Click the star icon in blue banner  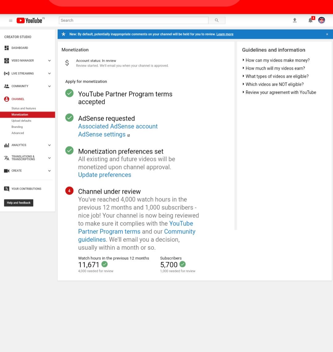pos(64,34)
